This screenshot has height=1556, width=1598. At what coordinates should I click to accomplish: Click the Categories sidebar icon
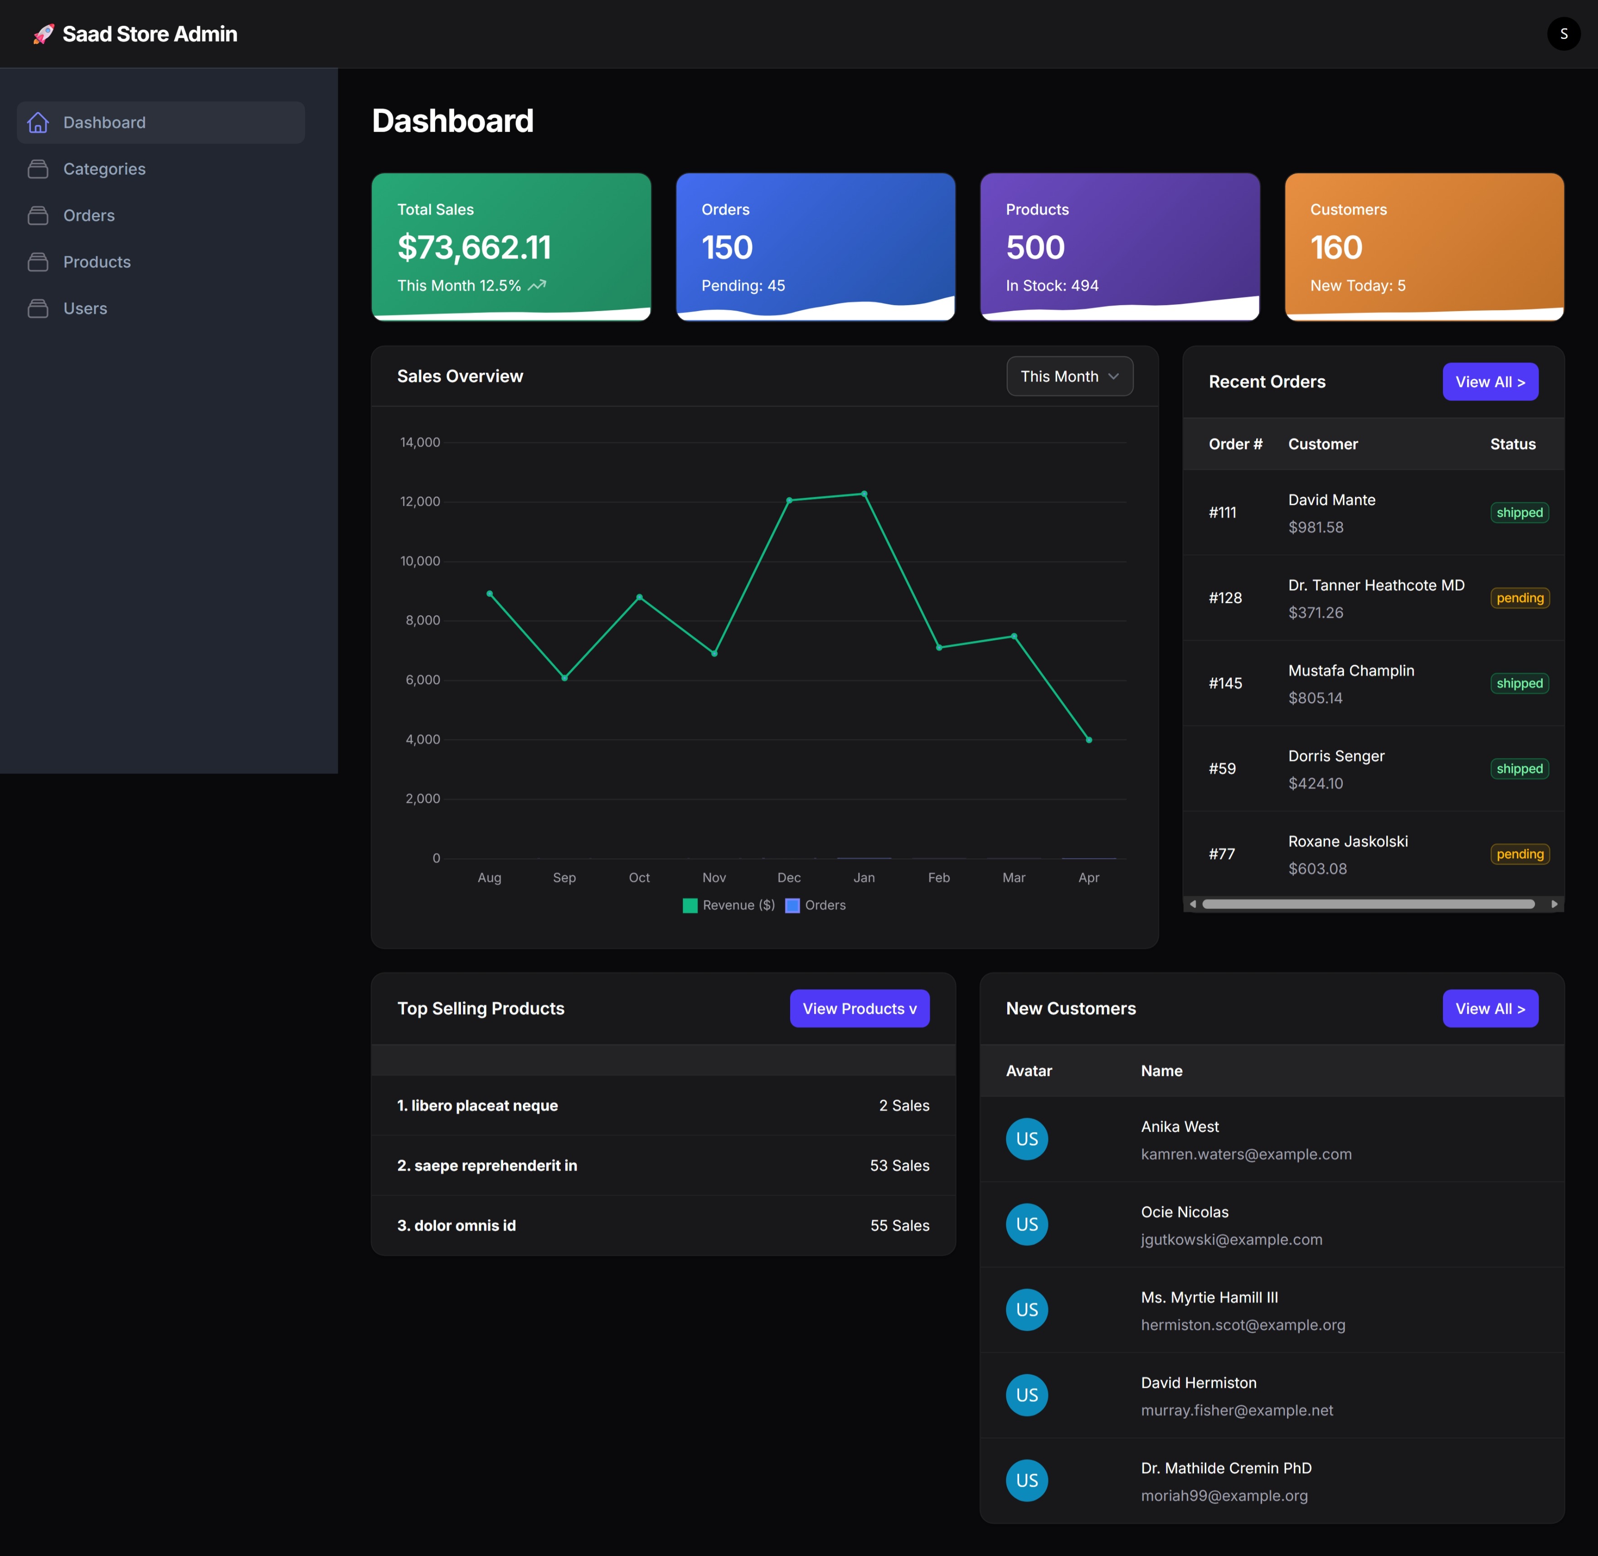[x=38, y=169]
